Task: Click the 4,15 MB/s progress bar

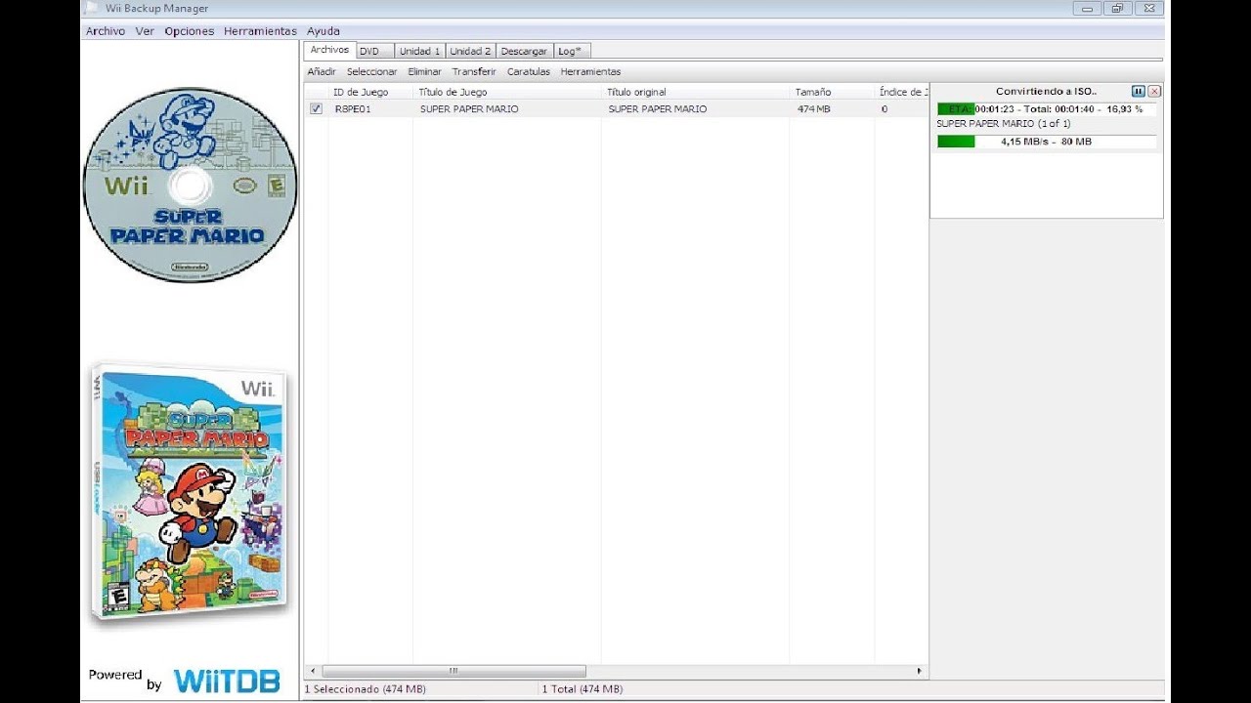Action: click(x=1046, y=142)
